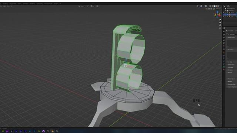The image size is (237, 133).
Task: Open object type visibility filter popover
Action: 198,6
